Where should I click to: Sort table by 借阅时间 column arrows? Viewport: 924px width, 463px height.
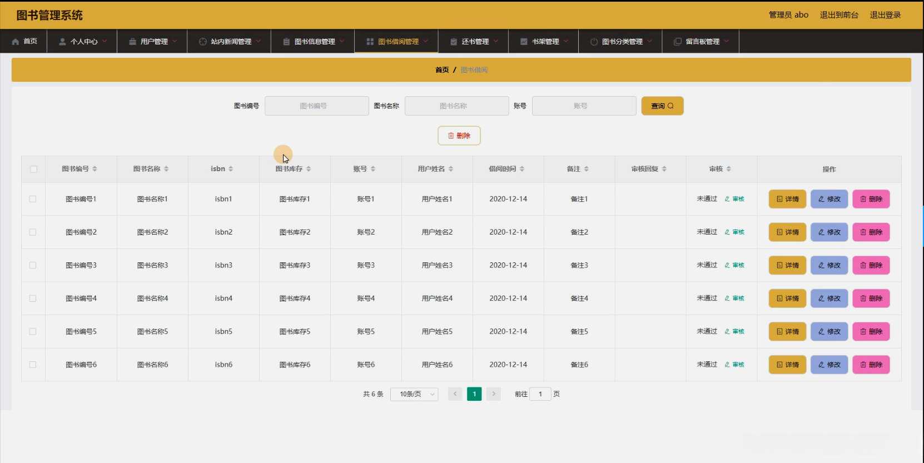click(522, 169)
